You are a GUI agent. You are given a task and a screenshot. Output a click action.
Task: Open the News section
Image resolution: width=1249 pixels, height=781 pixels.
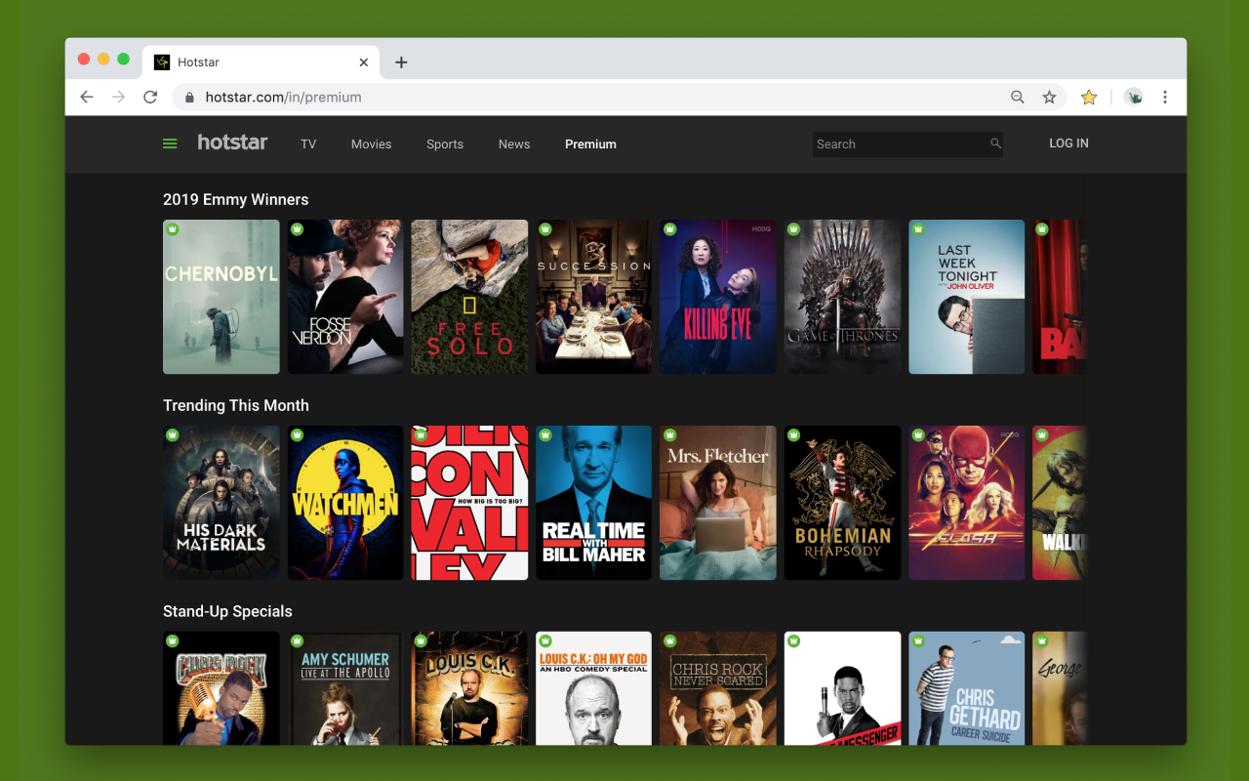[x=514, y=144]
